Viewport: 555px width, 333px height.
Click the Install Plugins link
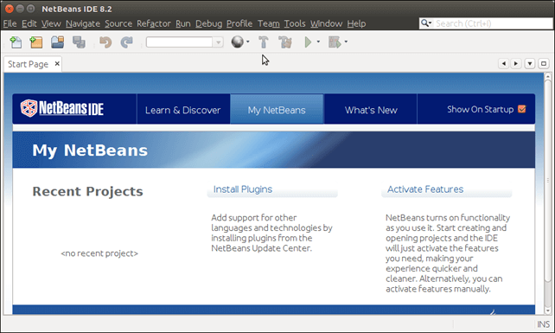tap(243, 189)
